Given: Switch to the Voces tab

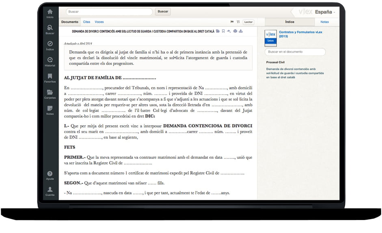Looking at the screenshot, I should coord(99,22).
